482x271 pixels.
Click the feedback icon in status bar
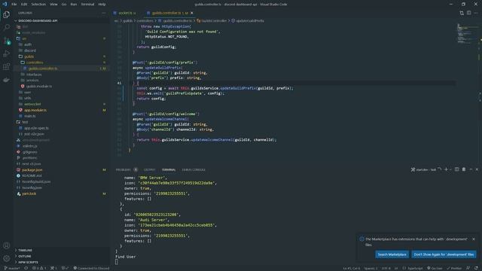click(468, 268)
